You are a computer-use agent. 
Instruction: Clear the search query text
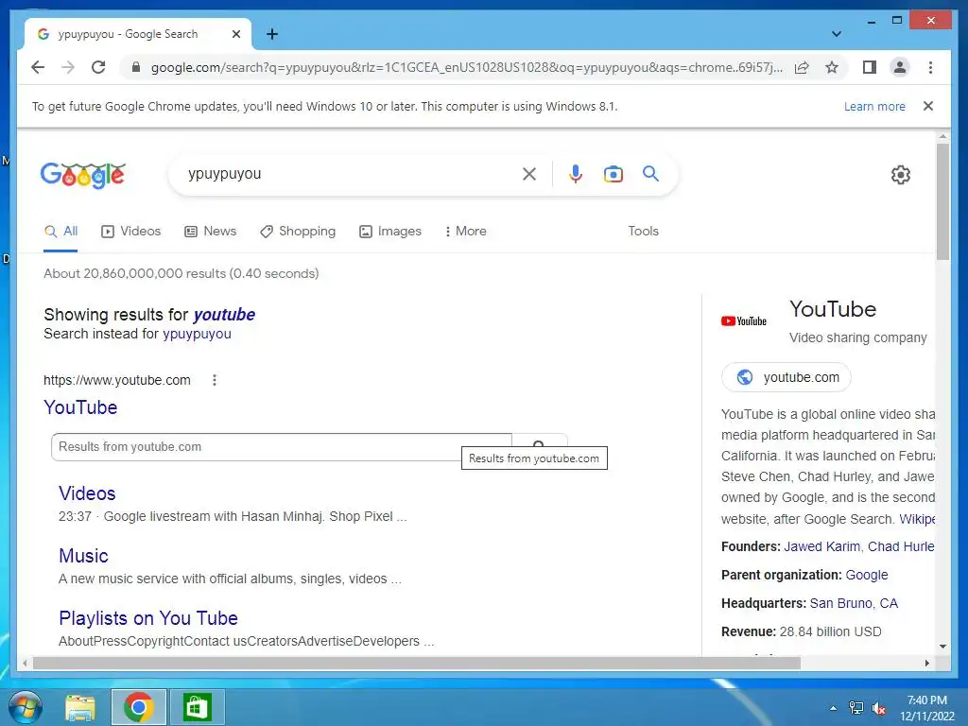pos(529,174)
